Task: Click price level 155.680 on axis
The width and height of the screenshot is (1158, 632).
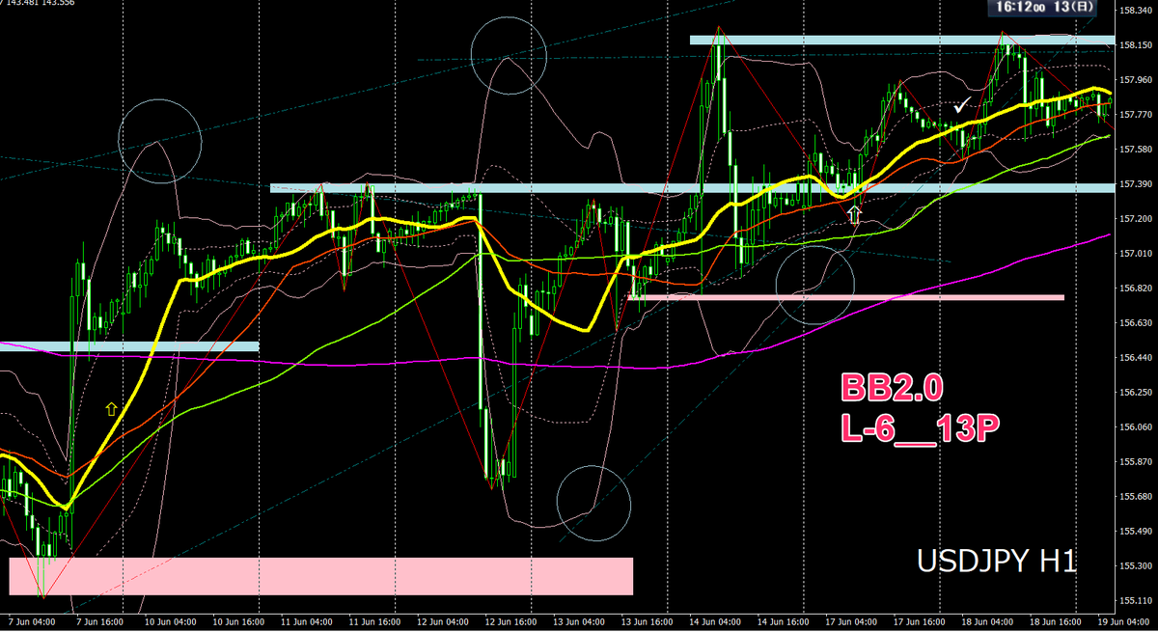Action: coord(1137,497)
